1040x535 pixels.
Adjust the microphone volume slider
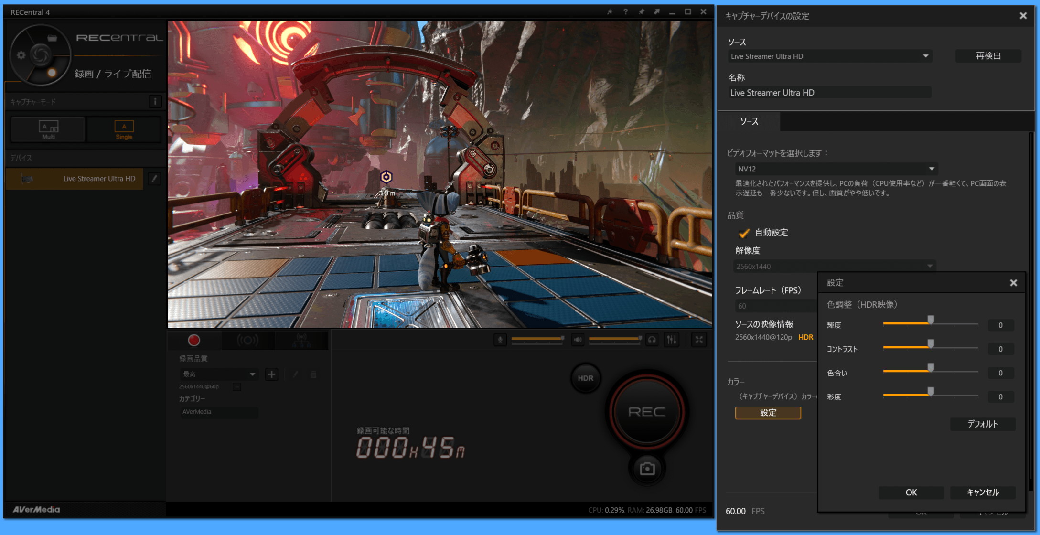click(537, 339)
